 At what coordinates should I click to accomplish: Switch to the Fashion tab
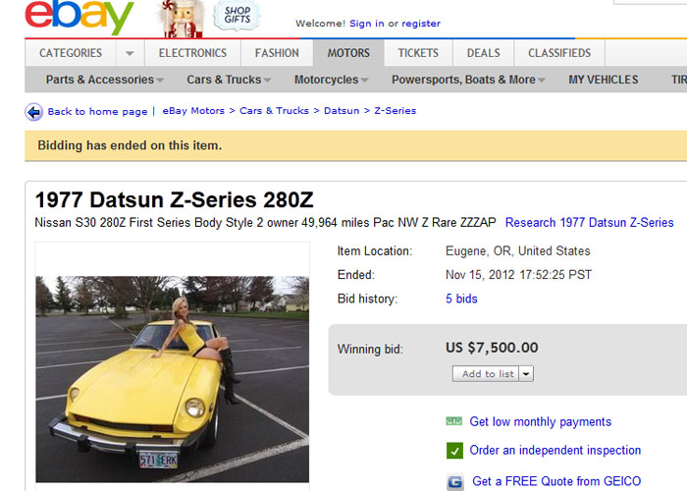[277, 53]
